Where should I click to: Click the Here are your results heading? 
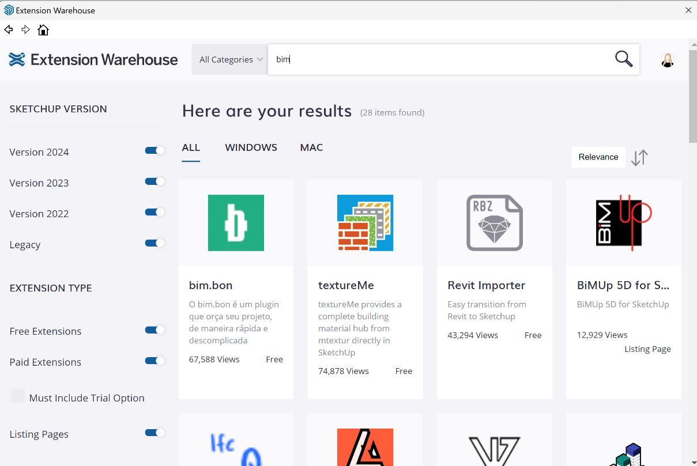267,111
